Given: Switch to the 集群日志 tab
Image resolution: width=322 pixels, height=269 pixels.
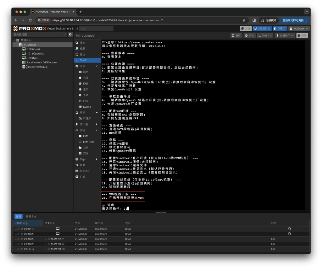Looking at the screenshot, I should (x=31, y=216).
